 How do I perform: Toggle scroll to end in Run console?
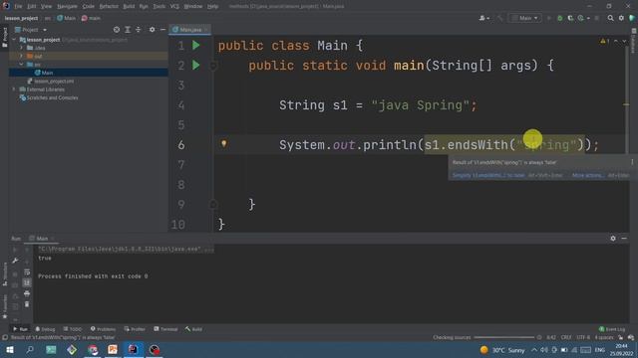click(27, 282)
